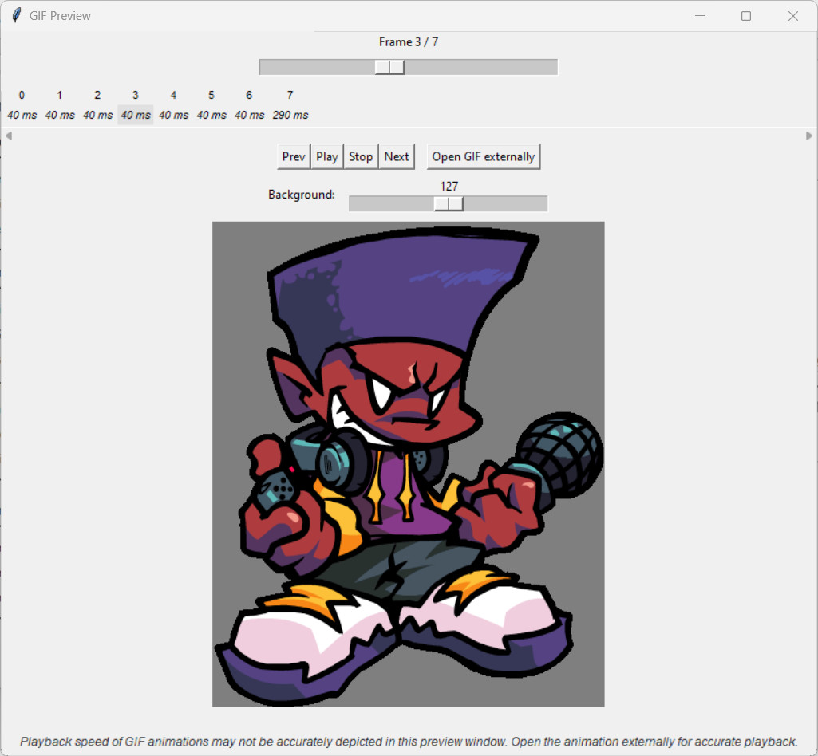
Task: Click Open GIF externally
Action: pyautogui.click(x=483, y=156)
